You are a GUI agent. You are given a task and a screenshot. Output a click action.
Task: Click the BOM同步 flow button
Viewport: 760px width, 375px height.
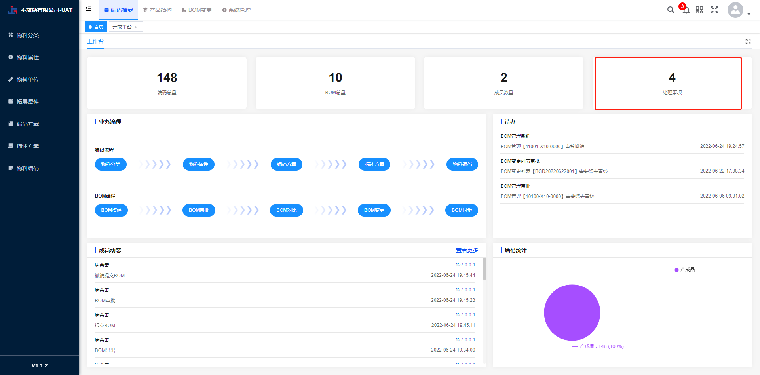coord(462,210)
